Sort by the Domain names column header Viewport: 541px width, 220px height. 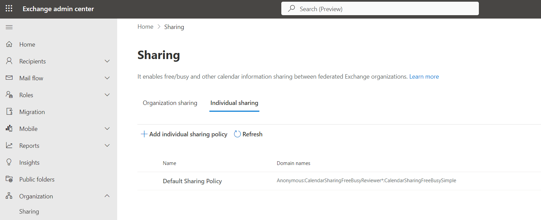coord(293,163)
